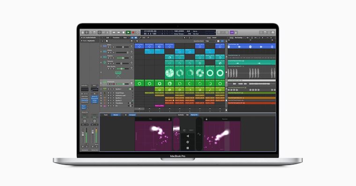Select the Remix FX tab
356x186 pixels.
click(x=194, y=115)
